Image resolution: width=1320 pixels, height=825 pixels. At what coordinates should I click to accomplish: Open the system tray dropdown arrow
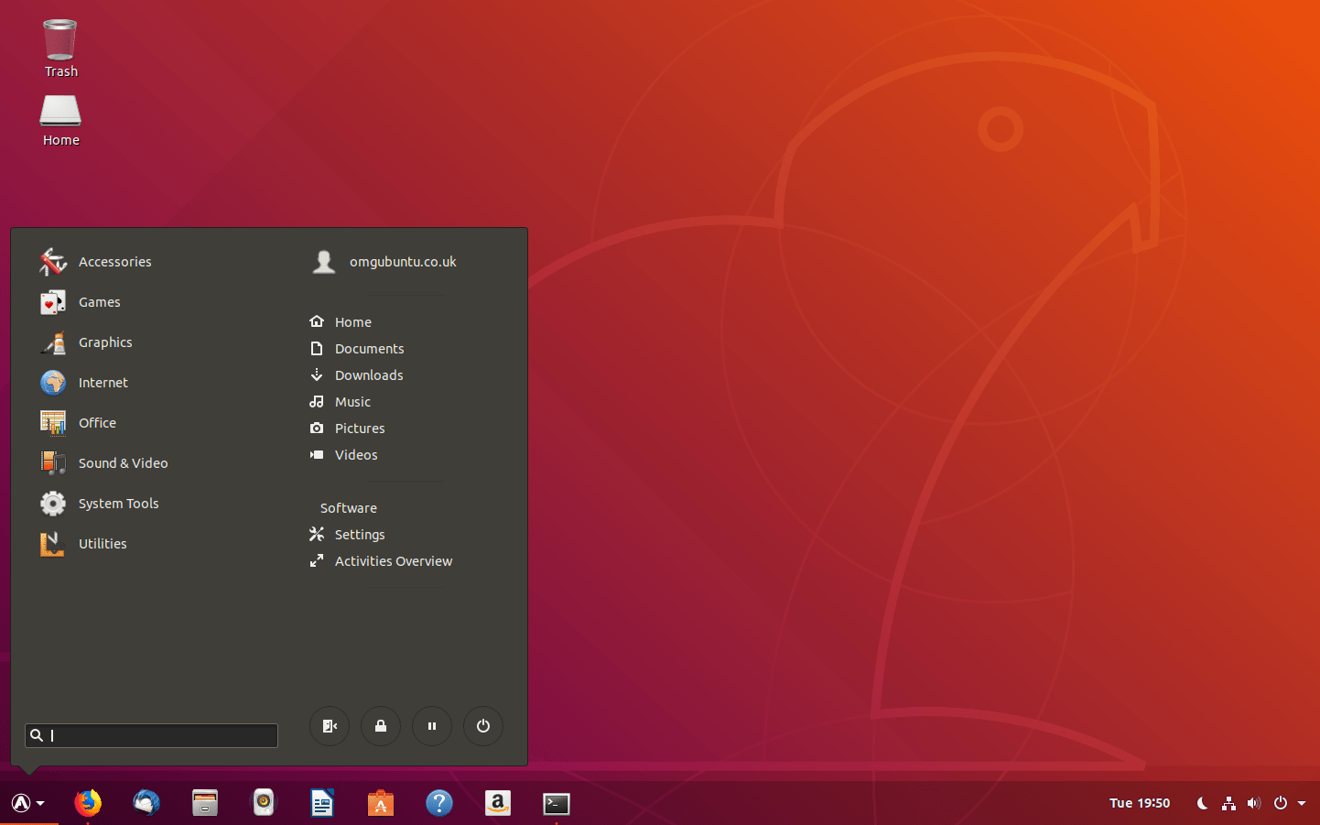[x=1304, y=803]
